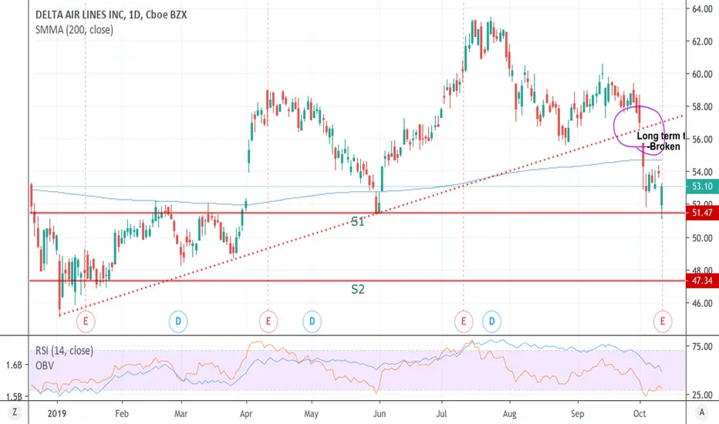The width and height of the screenshot is (719, 424).
Task: Click the January earnings E marker
Action: (86, 321)
